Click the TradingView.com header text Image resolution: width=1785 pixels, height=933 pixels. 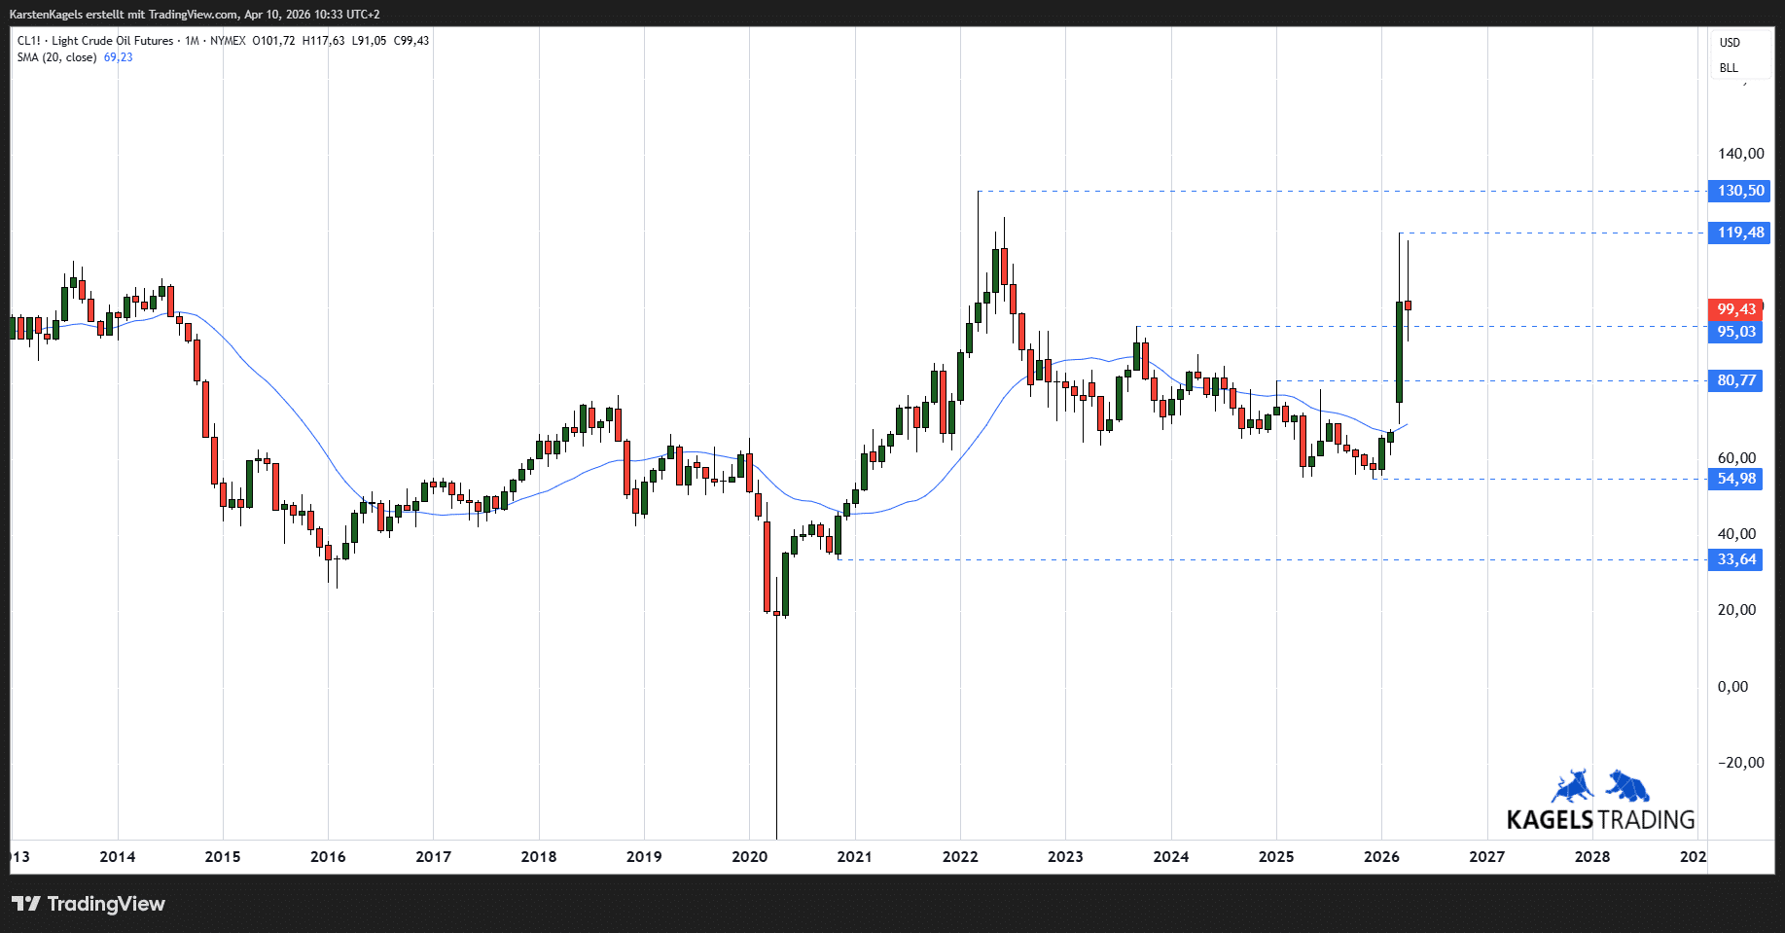[x=193, y=15]
